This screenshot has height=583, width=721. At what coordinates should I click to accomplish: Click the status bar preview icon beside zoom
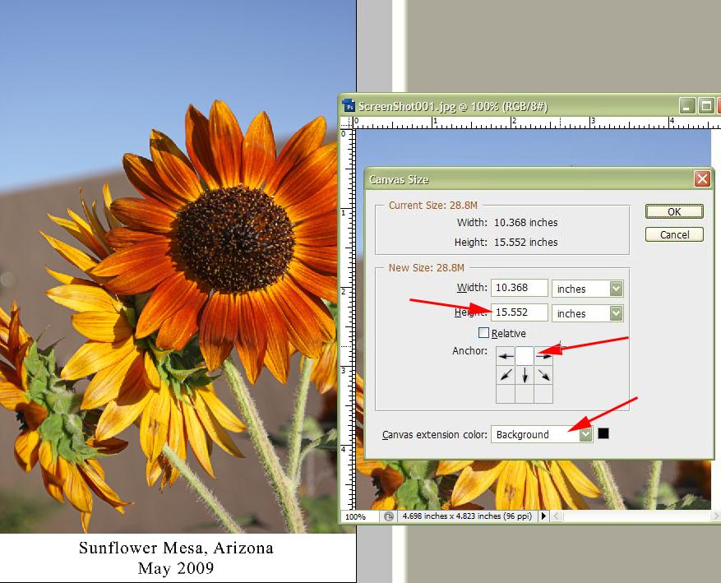388,516
